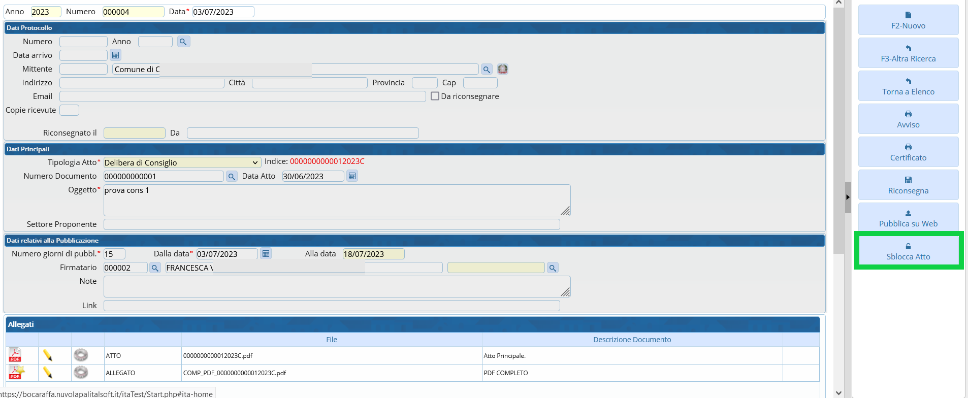Click the F2-Nuovo button
Viewport: 968px width, 398px height.
pyautogui.click(x=908, y=20)
